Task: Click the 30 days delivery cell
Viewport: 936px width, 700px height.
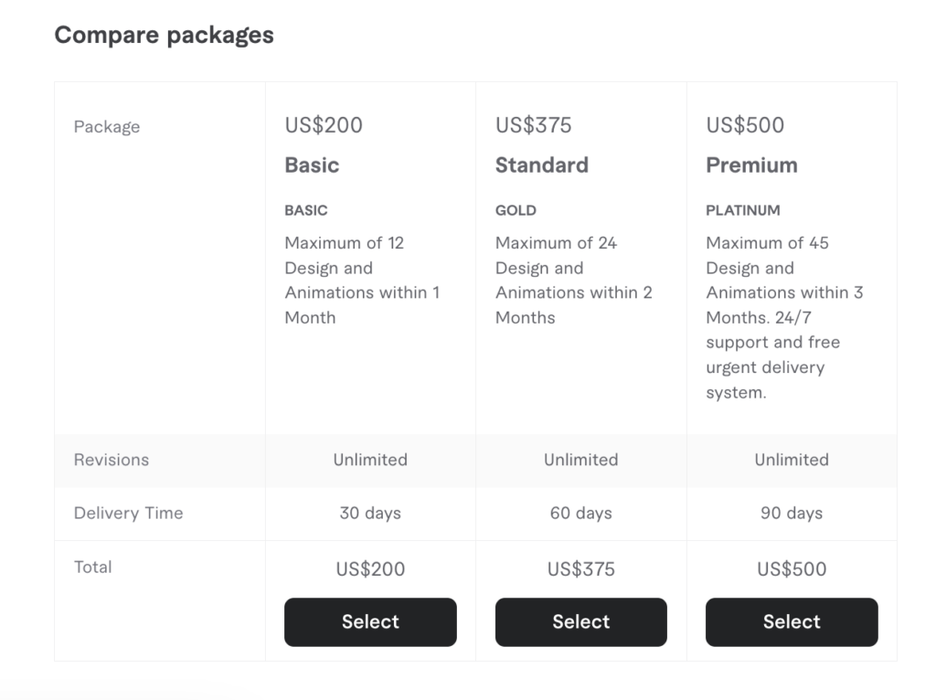Action: click(x=370, y=513)
